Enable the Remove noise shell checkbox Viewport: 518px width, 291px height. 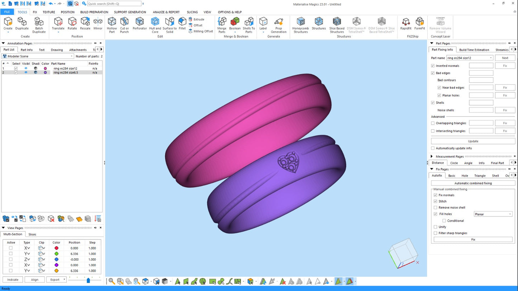point(436,208)
